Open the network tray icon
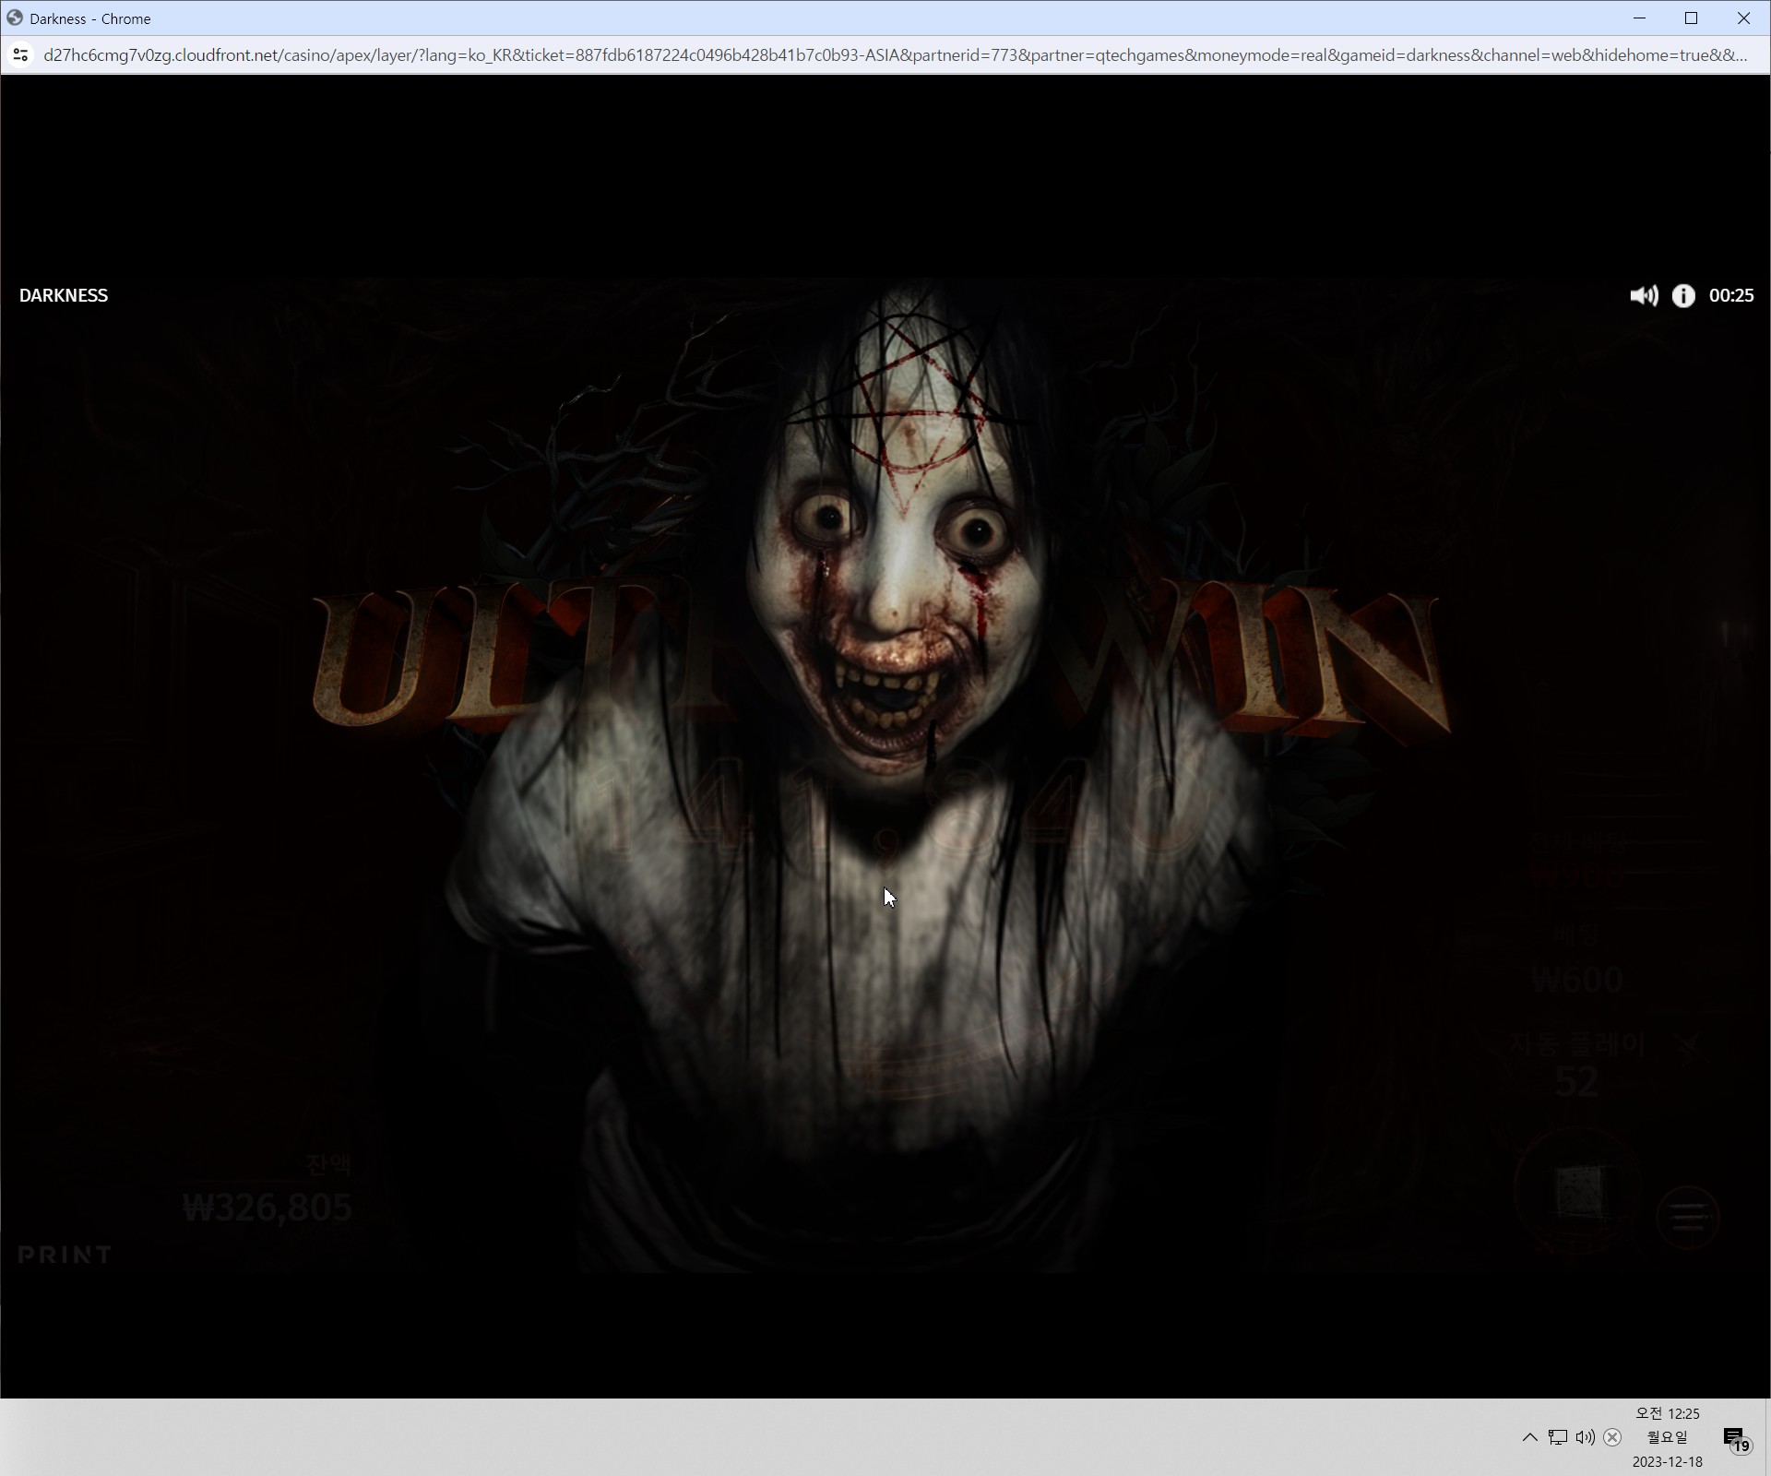The height and width of the screenshot is (1476, 1771). click(1558, 1437)
